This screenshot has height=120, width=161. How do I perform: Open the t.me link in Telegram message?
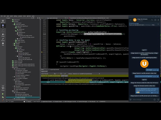(144, 76)
